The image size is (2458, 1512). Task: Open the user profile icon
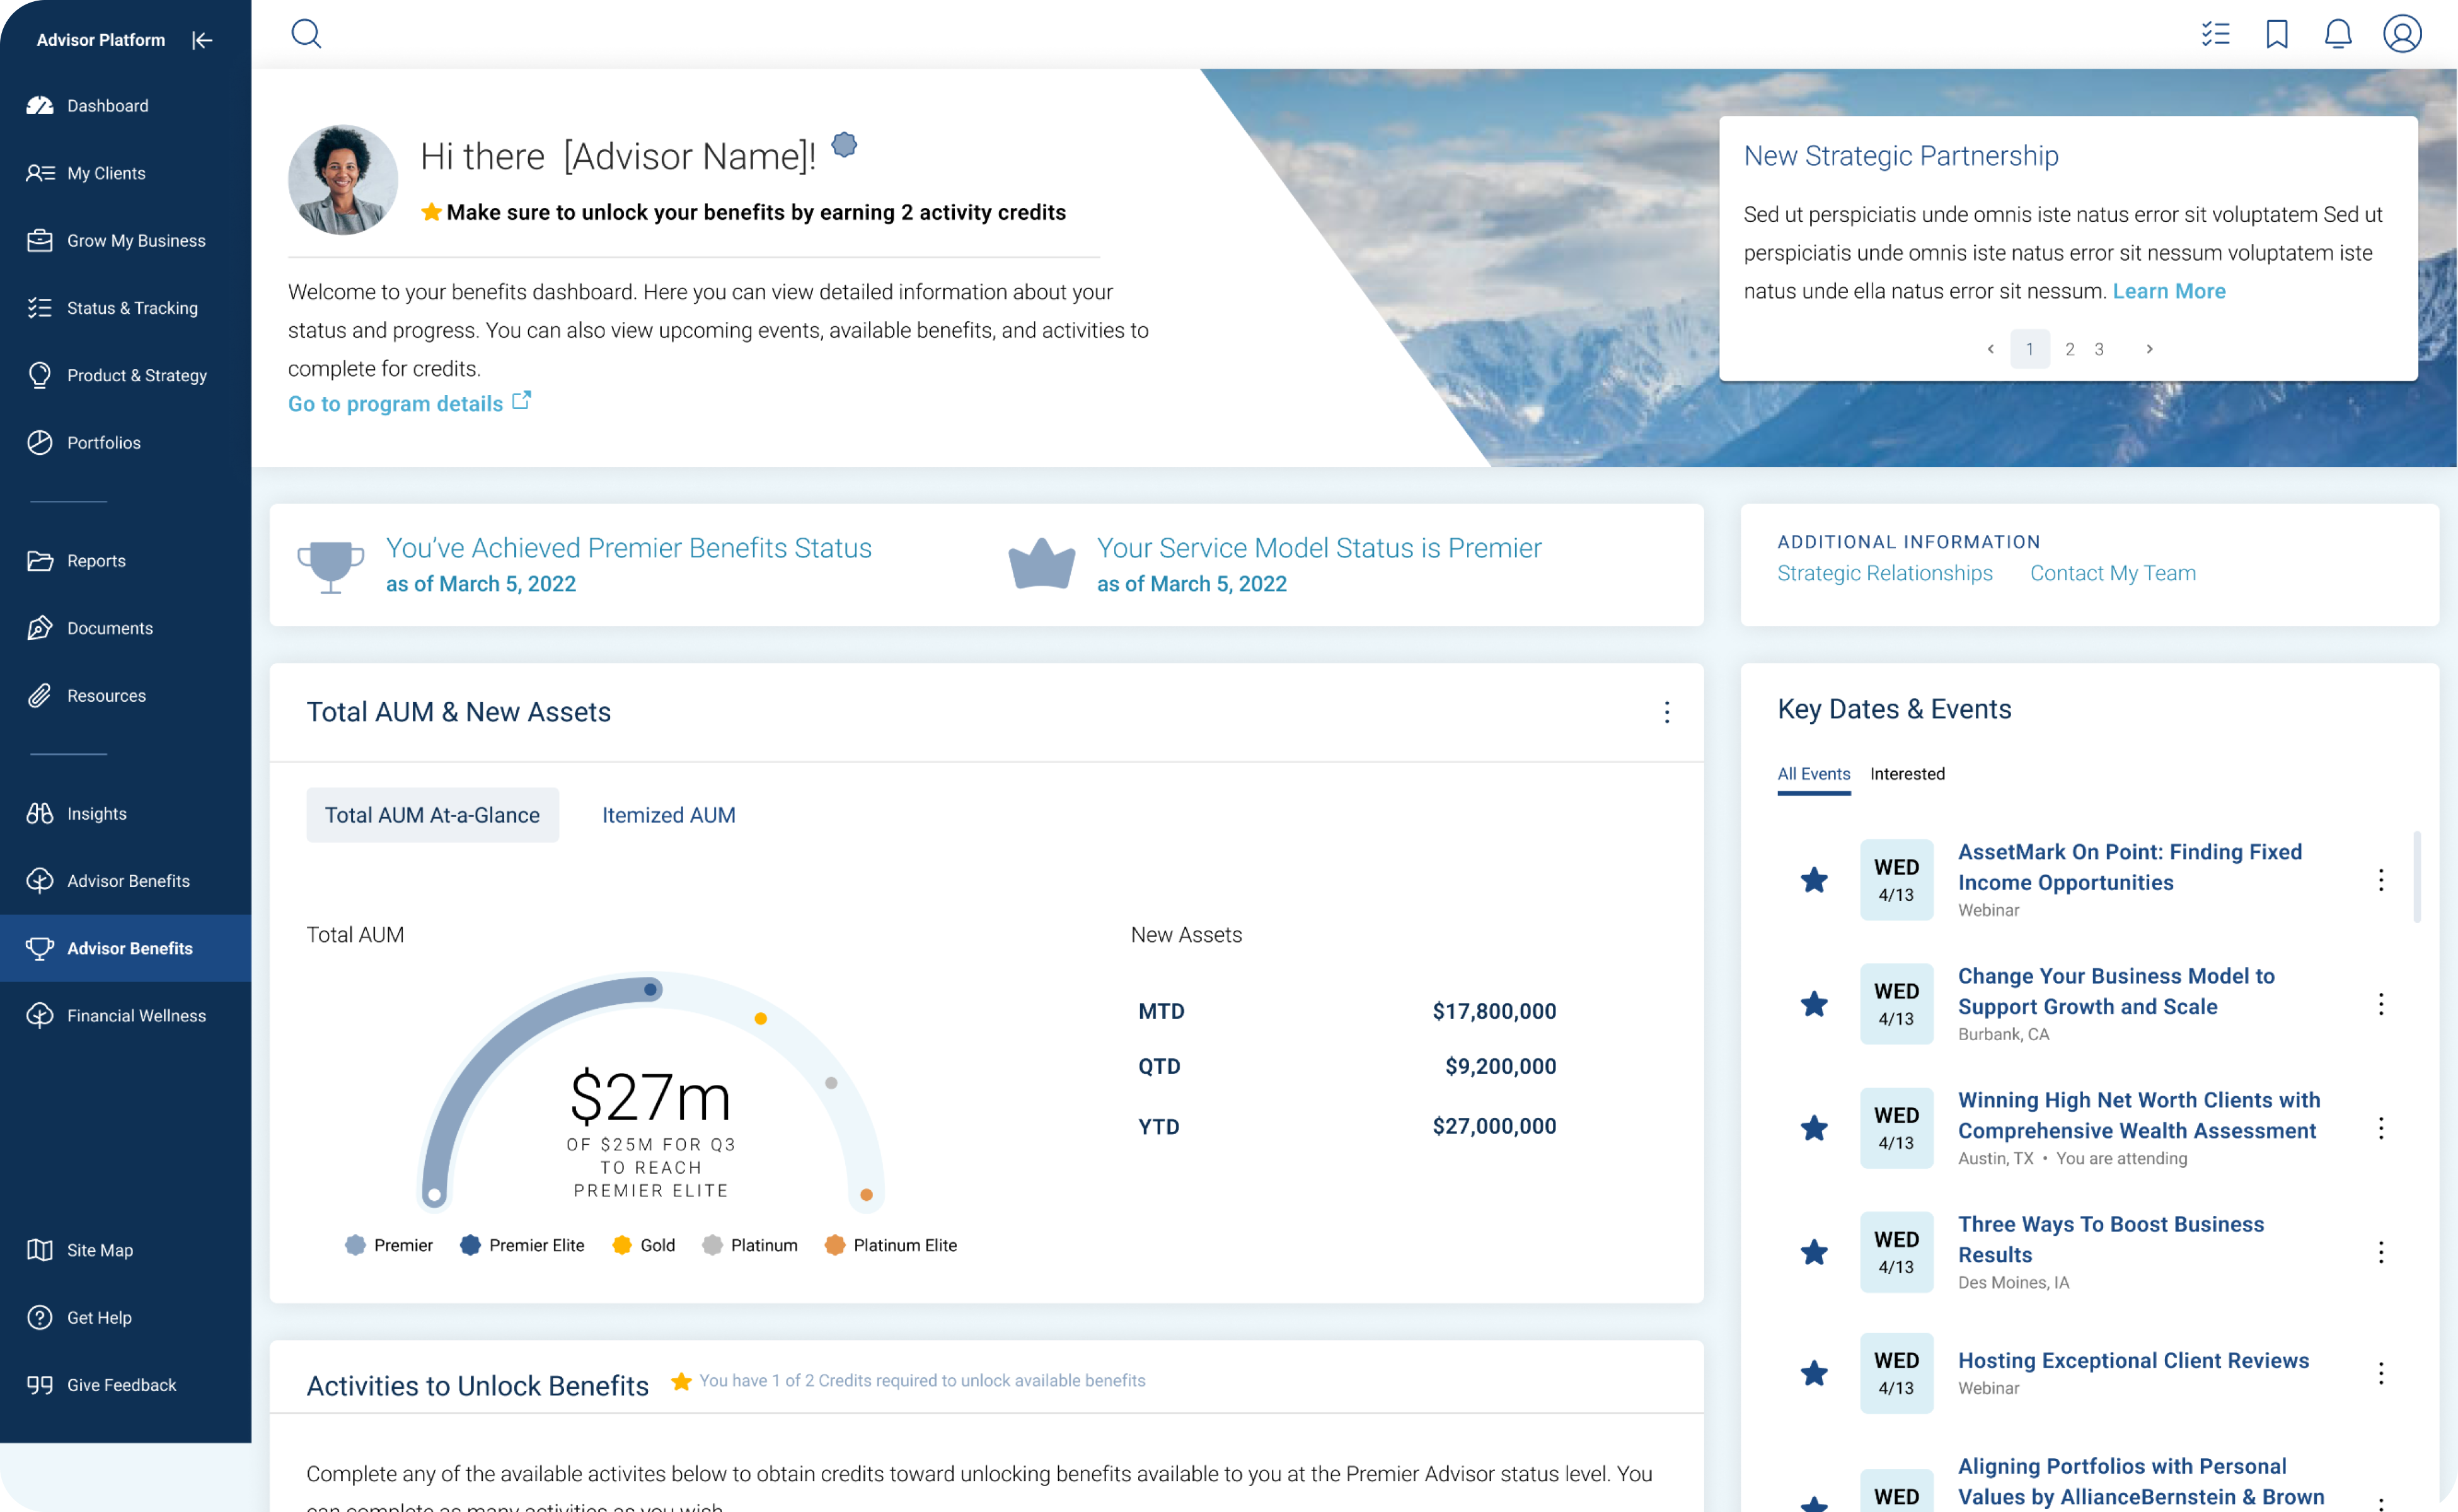[2402, 34]
